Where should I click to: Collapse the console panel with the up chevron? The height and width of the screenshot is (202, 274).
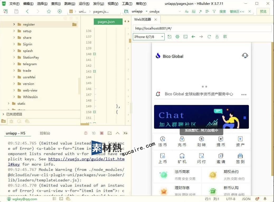pos(118,133)
